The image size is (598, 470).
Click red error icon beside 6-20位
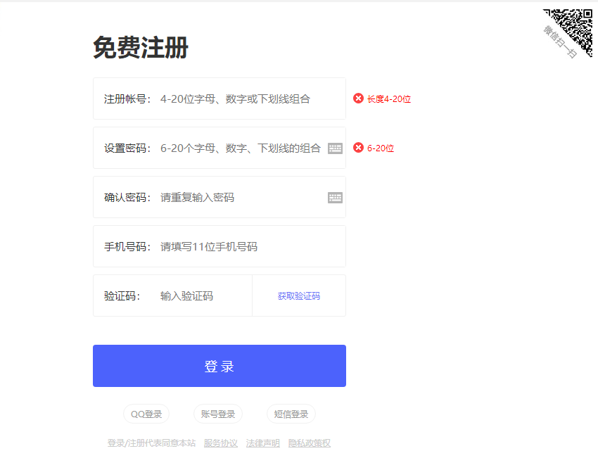[358, 148]
